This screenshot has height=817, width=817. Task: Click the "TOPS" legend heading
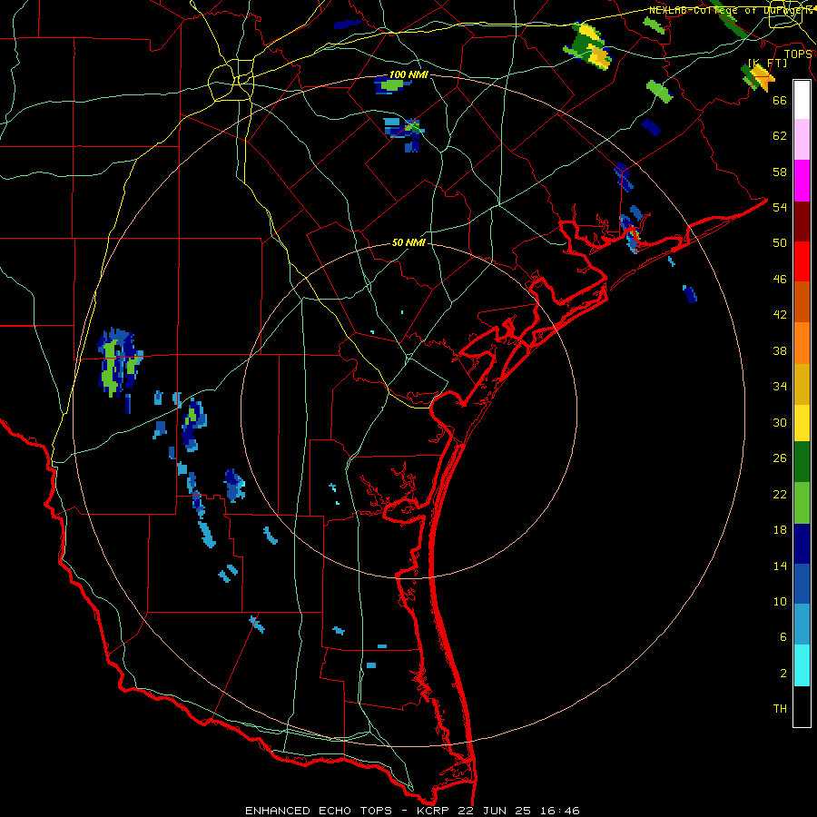(798, 54)
